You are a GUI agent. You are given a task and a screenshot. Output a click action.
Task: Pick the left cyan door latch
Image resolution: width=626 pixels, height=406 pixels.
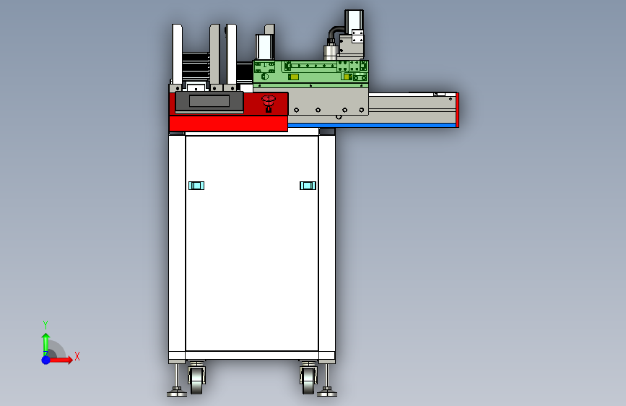tap(196, 186)
